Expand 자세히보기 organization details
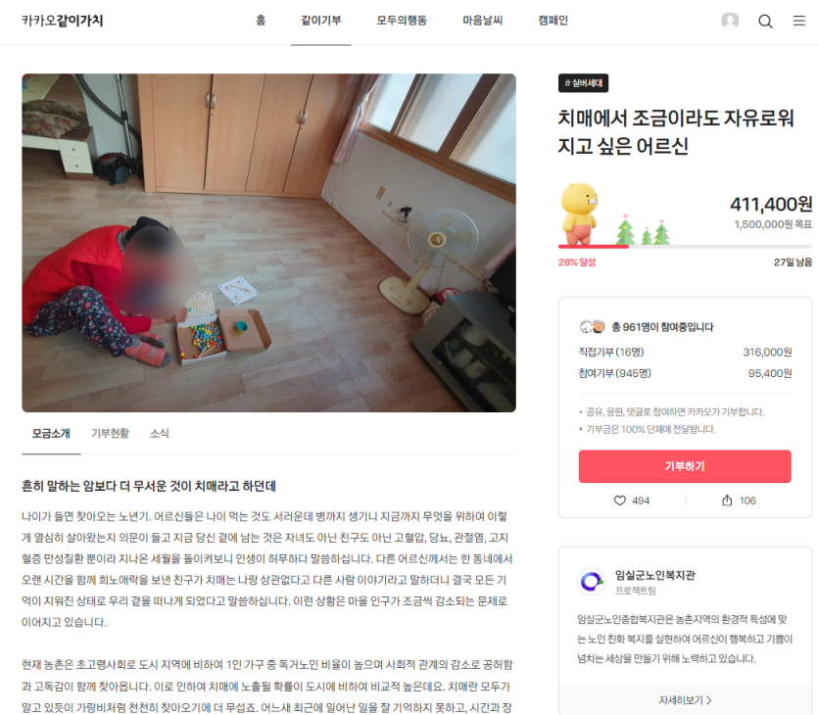The width and height of the screenshot is (818, 715). tap(685, 700)
